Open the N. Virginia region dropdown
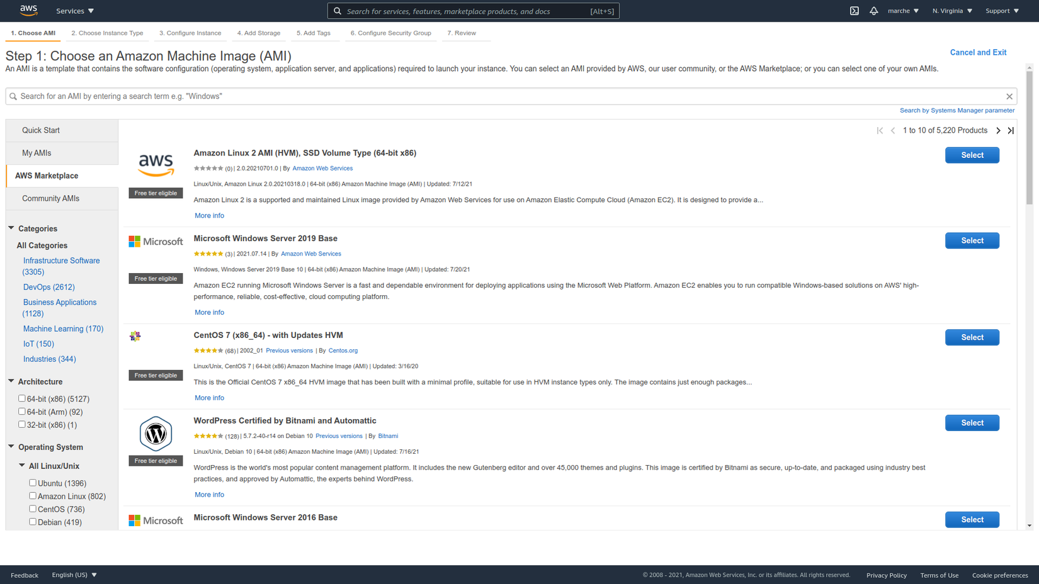Viewport: 1039px width, 584px height. click(952, 11)
